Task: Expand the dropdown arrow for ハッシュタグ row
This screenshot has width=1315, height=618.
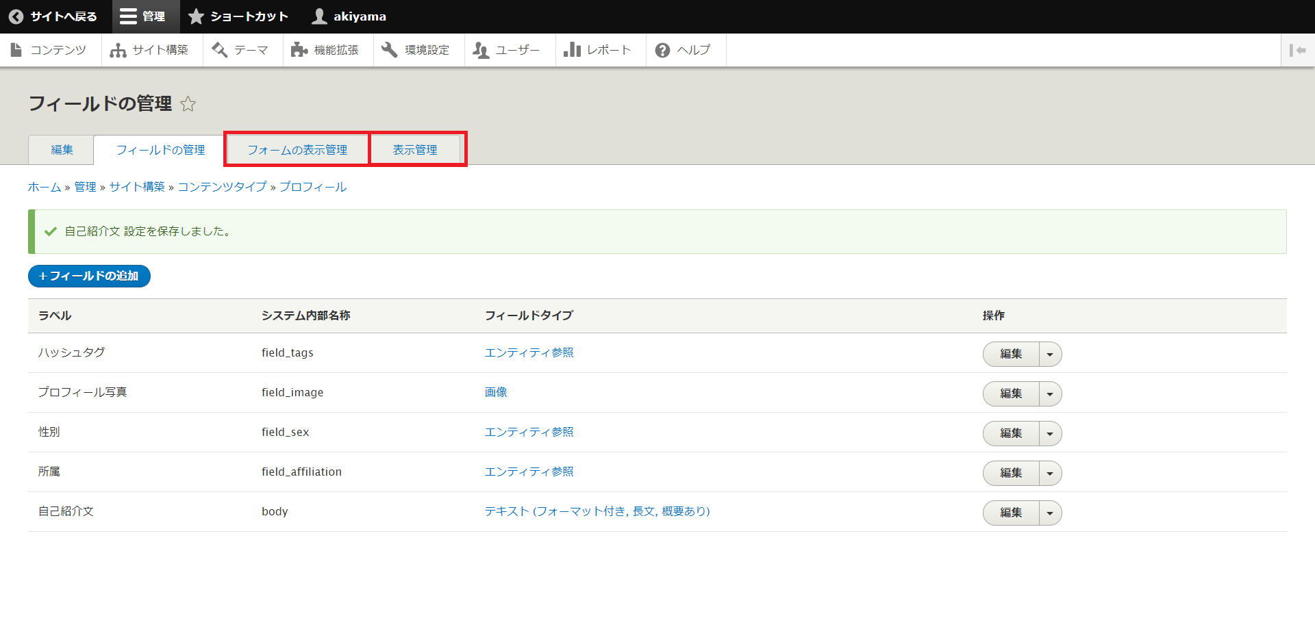Action: click(x=1050, y=355)
